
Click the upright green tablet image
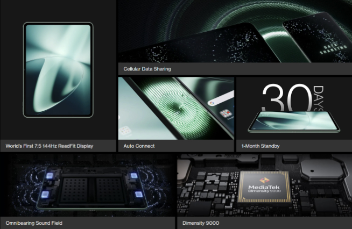(x=58, y=70)
